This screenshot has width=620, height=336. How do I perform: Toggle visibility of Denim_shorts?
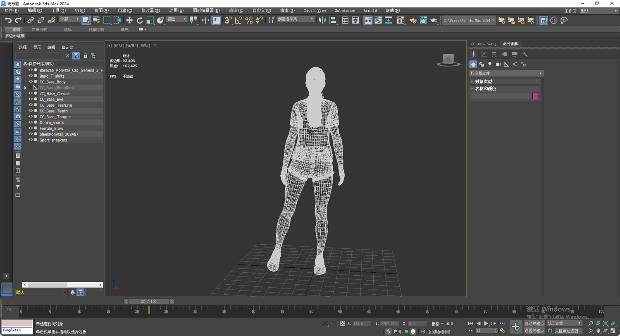pyautogui.click(x=30, y=123)
